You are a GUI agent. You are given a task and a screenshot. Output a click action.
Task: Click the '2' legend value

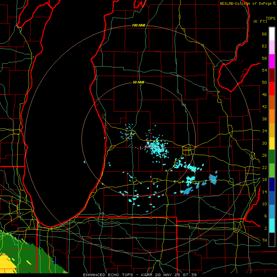265,228
